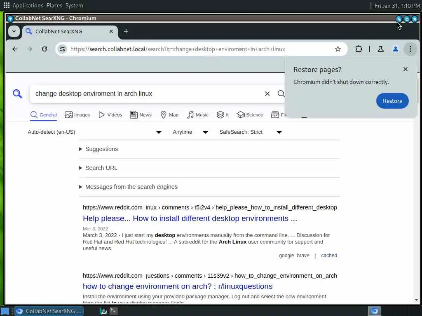Bookmark this page with the star icon
This screenshot has width=422, height=316.
pos(338,49)
